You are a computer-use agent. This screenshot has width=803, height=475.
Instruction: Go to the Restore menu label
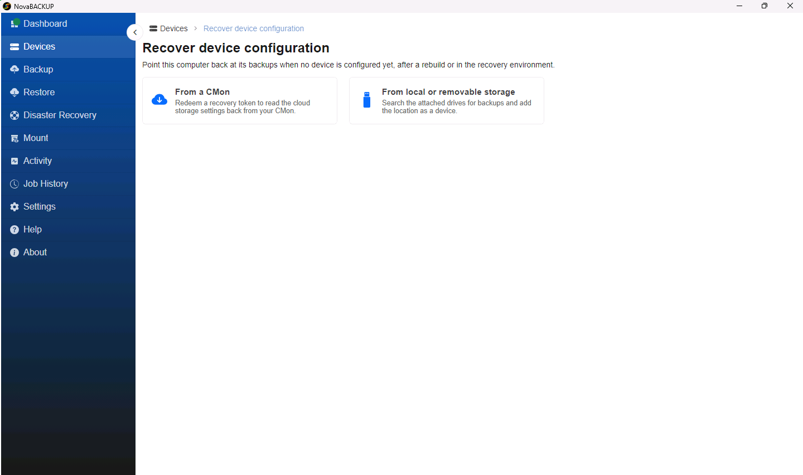pyautogui.click(x=39, y=92)
